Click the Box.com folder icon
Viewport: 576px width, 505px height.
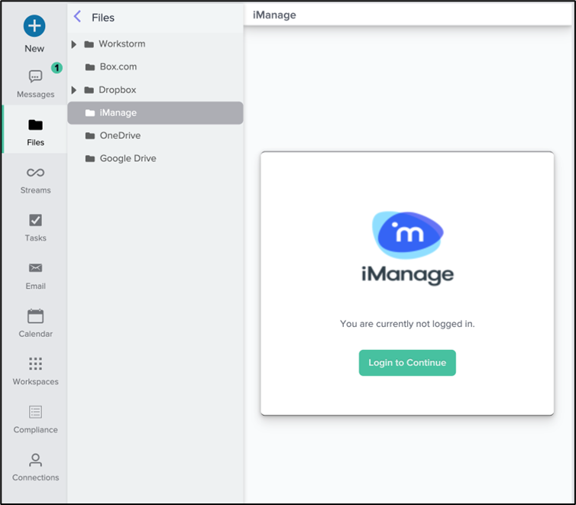point(90,67)
